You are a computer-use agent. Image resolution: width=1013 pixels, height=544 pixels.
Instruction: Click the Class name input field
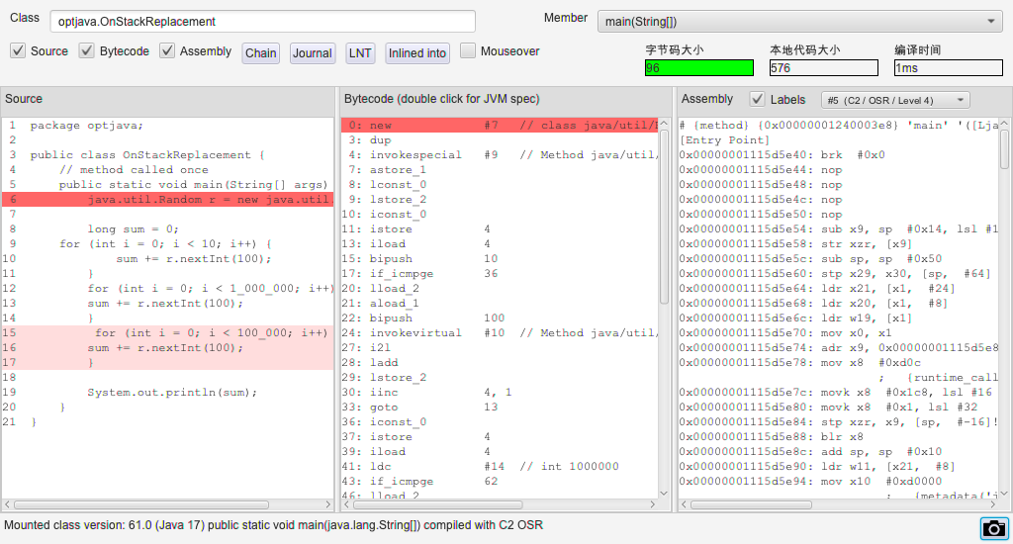coord(262,21)
